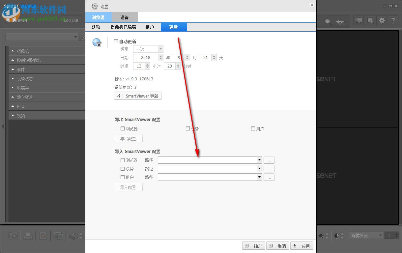
Task: Click the contrast half-circle icon
Action: click(337, 235)
